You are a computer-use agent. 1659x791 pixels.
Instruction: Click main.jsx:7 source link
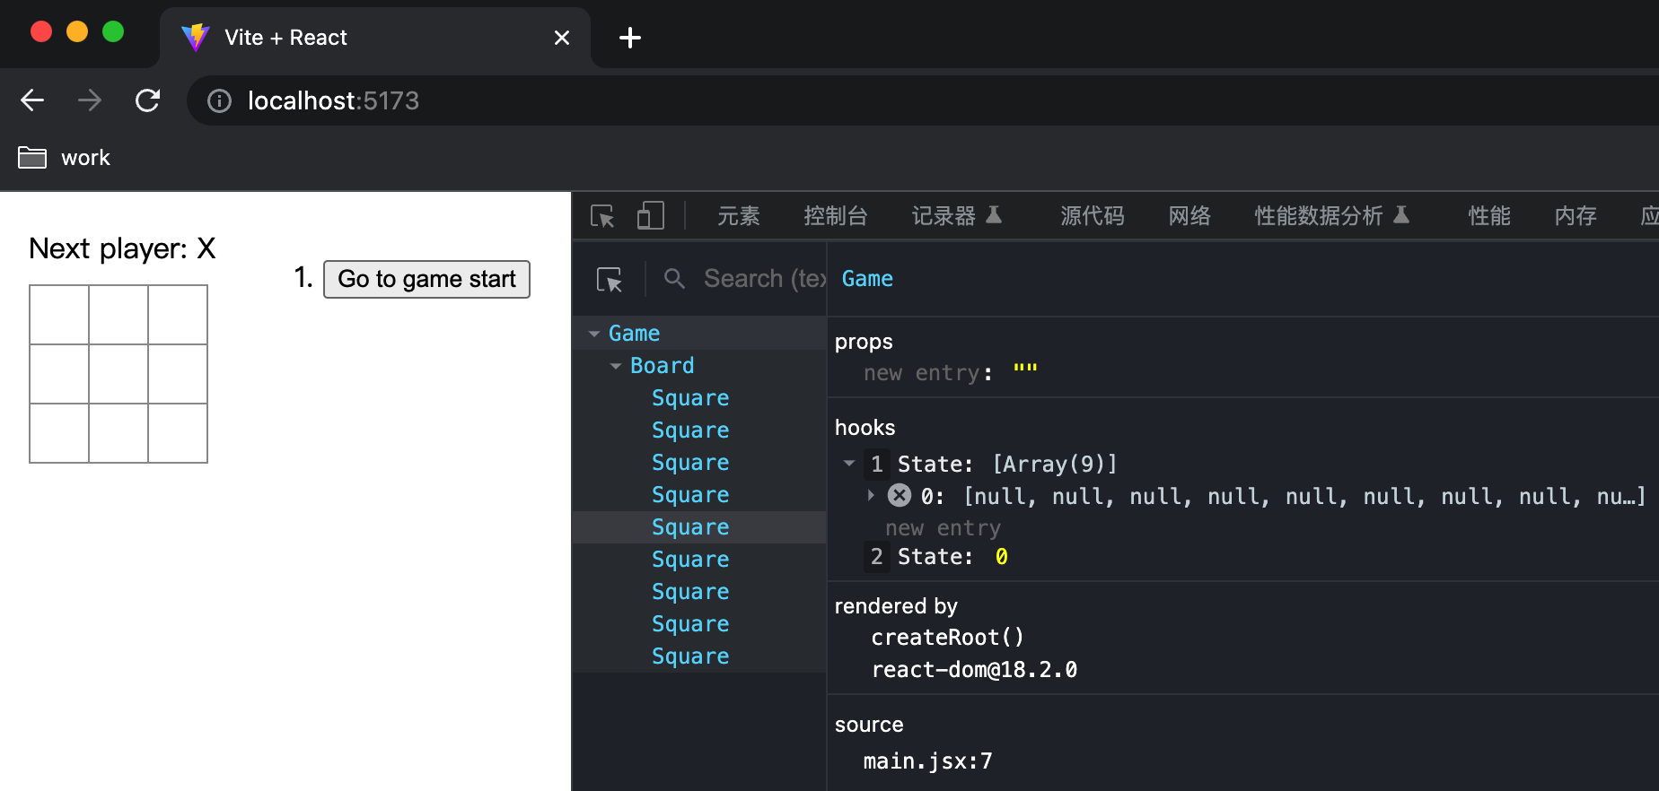coord(927,761)
